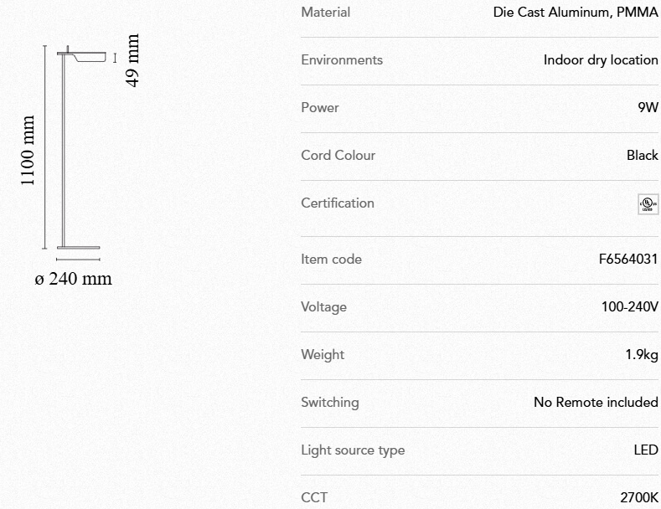The height and width of the screenshot is (509, 661).
Task: Select the 49 mm head thickness label
Action: 132,59
